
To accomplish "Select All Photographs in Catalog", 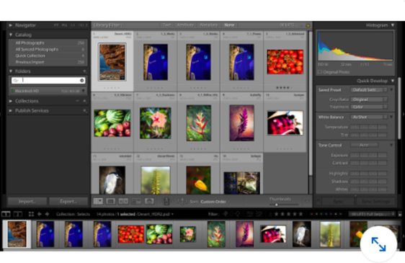I will click(x=48, y=43).
